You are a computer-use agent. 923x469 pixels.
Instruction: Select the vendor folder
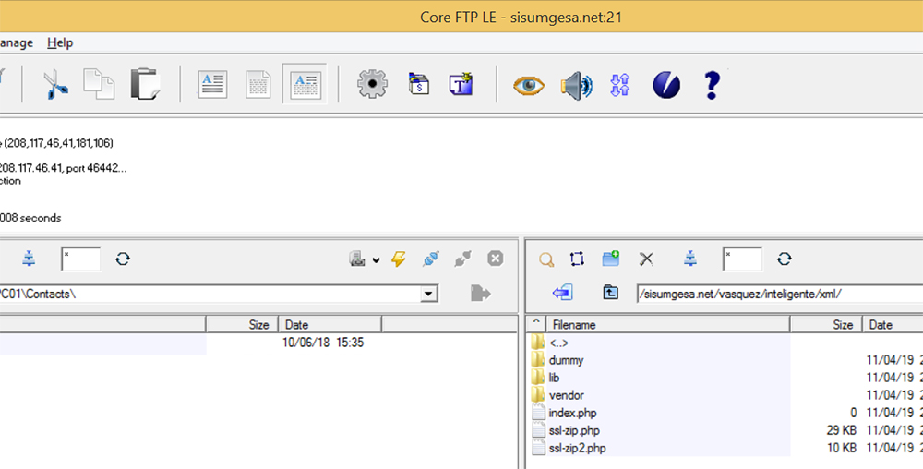tap(567, 395)
